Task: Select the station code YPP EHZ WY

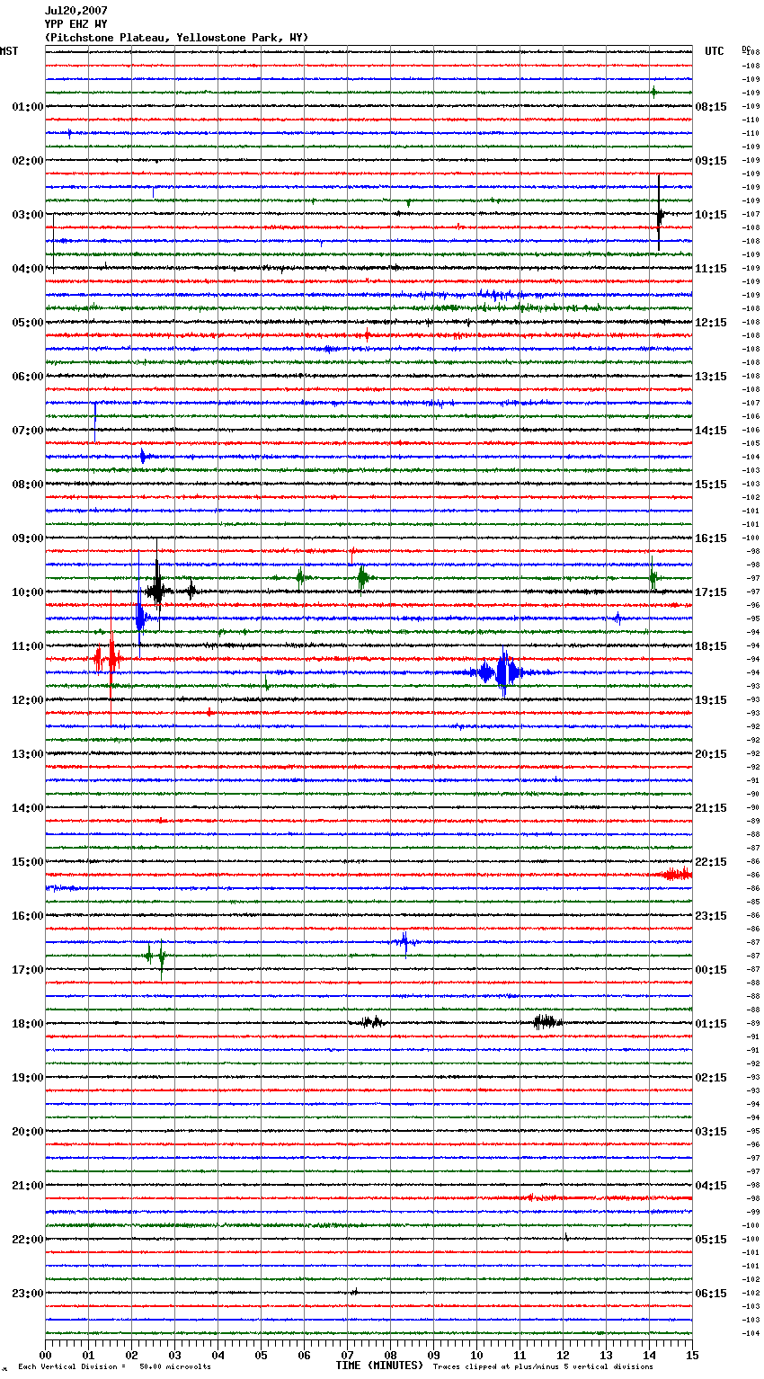Action: [76, 24]
